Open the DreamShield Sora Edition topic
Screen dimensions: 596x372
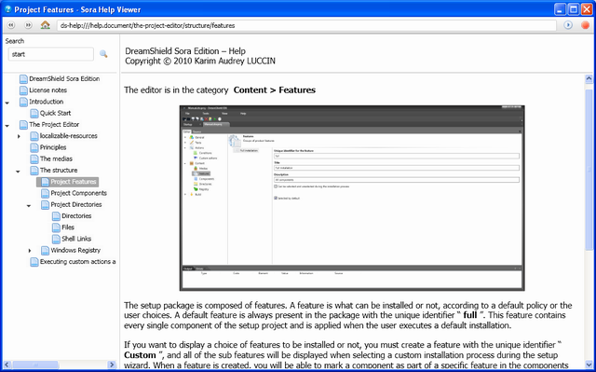pyautogui.click(x=64, y=78)
